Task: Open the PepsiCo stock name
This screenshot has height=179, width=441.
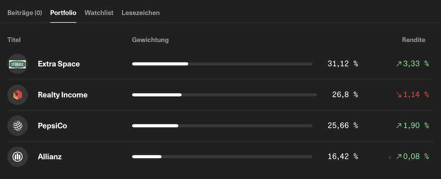Action: (x=52, y=126)
